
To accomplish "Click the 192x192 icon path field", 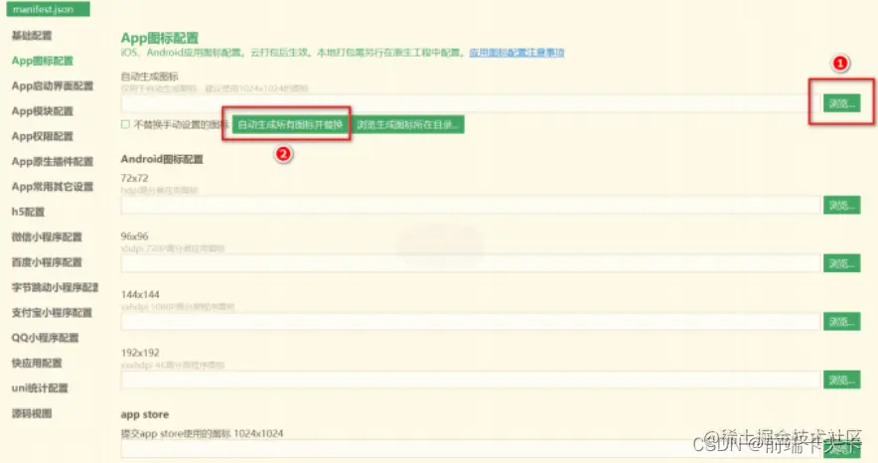I will coord(471,380).
